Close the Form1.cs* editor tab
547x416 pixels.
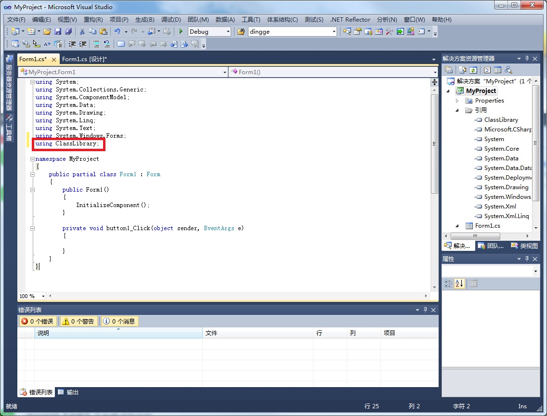pyautogui.click(x=54, y=60)
